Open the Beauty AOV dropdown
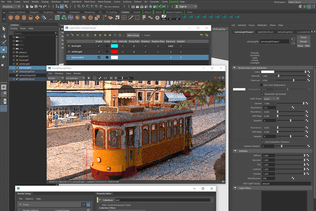 pyautogui.click(x=55, y=78)
